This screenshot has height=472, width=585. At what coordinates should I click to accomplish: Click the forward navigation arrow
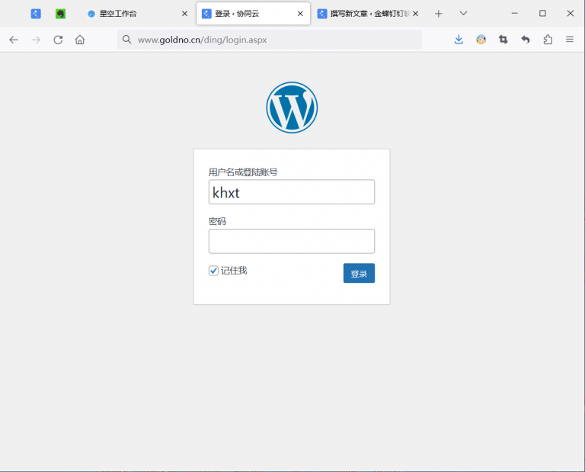(36, 40)
